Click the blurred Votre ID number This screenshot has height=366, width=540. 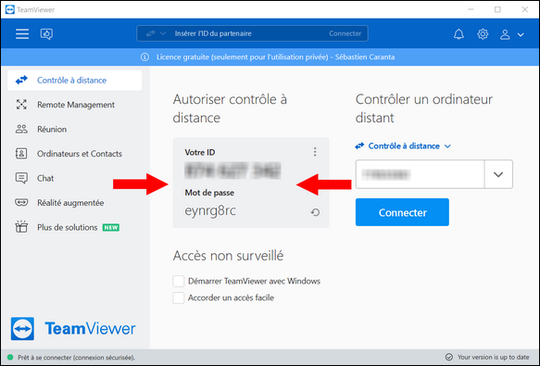click(x=232, y=170)
